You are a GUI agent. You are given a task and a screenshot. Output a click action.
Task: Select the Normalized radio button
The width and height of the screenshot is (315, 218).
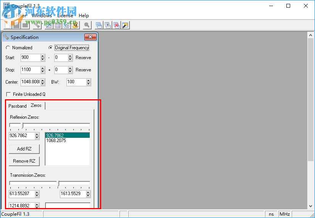[x=8, y=48]
